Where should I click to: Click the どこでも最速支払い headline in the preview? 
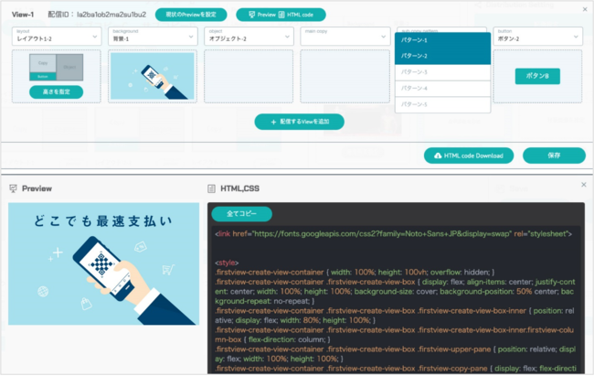coord(103,221)
